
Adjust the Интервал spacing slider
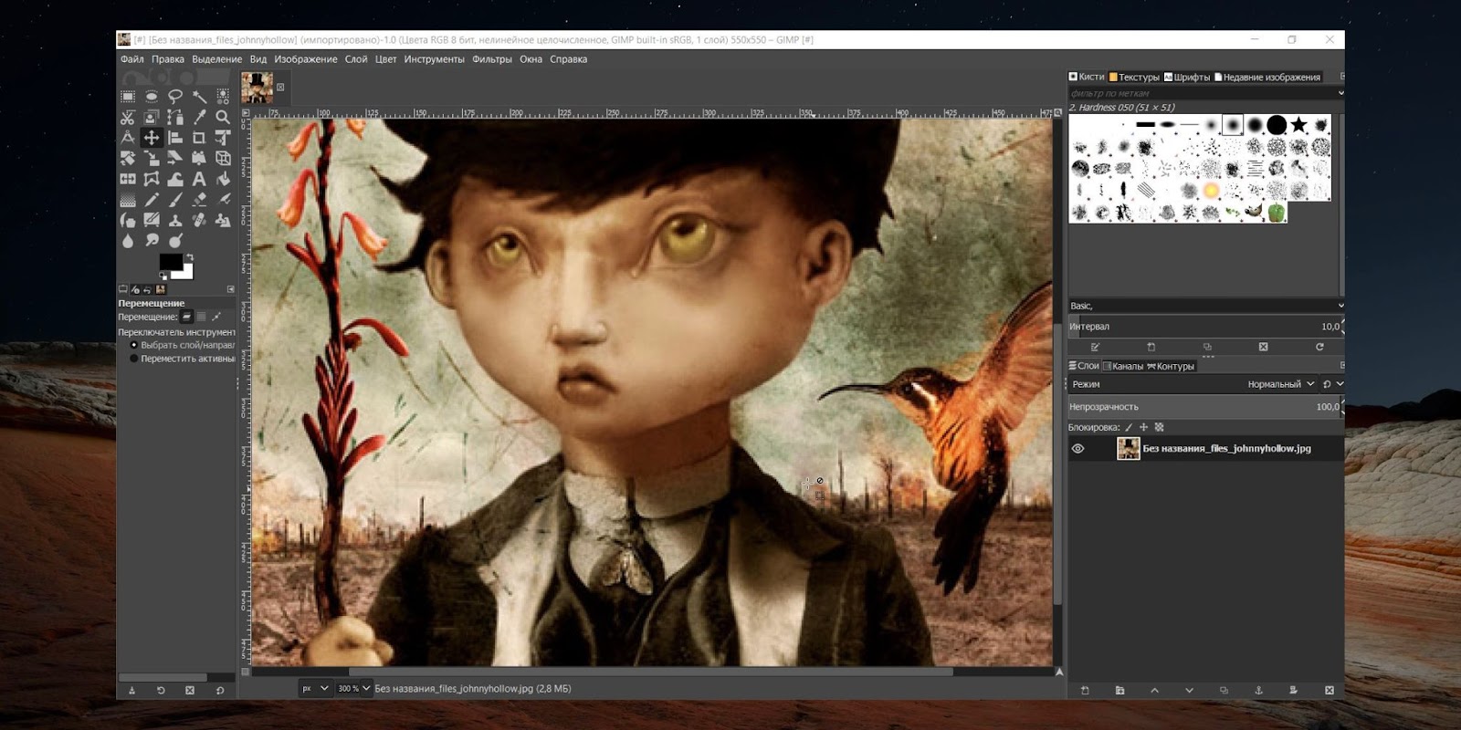coord(1205,327)
